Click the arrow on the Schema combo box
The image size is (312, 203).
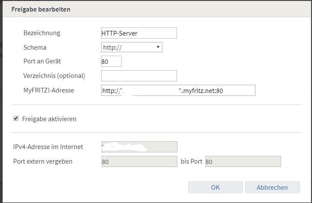click(158, 47)
